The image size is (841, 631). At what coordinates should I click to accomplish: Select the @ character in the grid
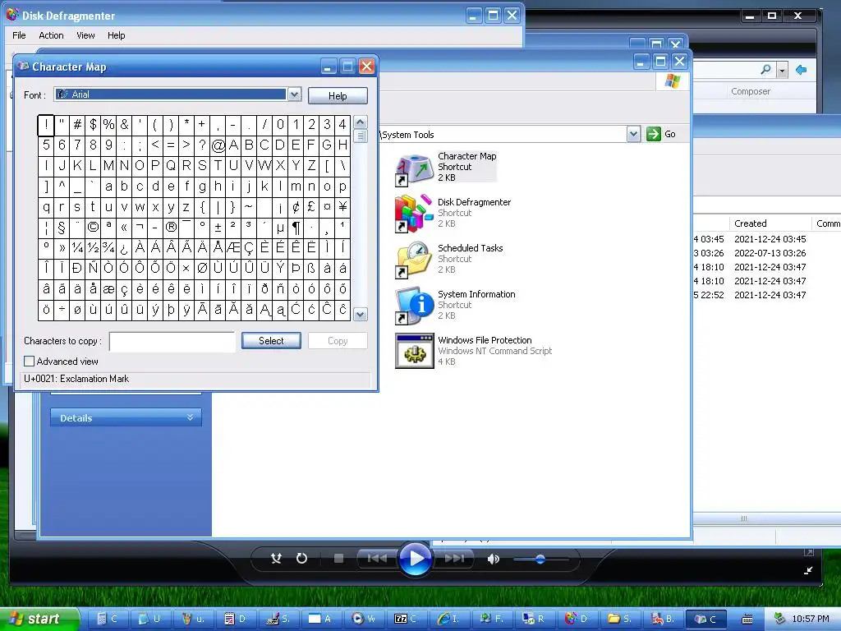[x=218, y=145]
